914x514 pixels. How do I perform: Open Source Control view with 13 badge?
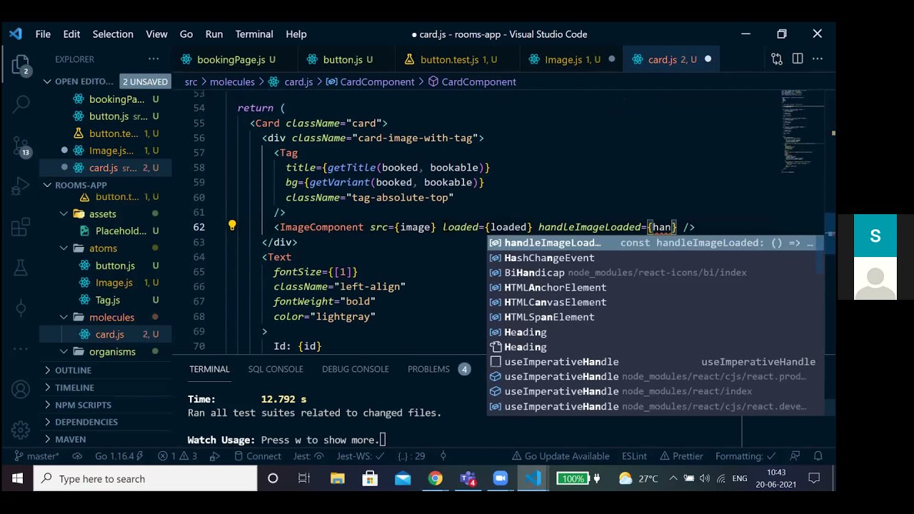(x=21, y=146)
